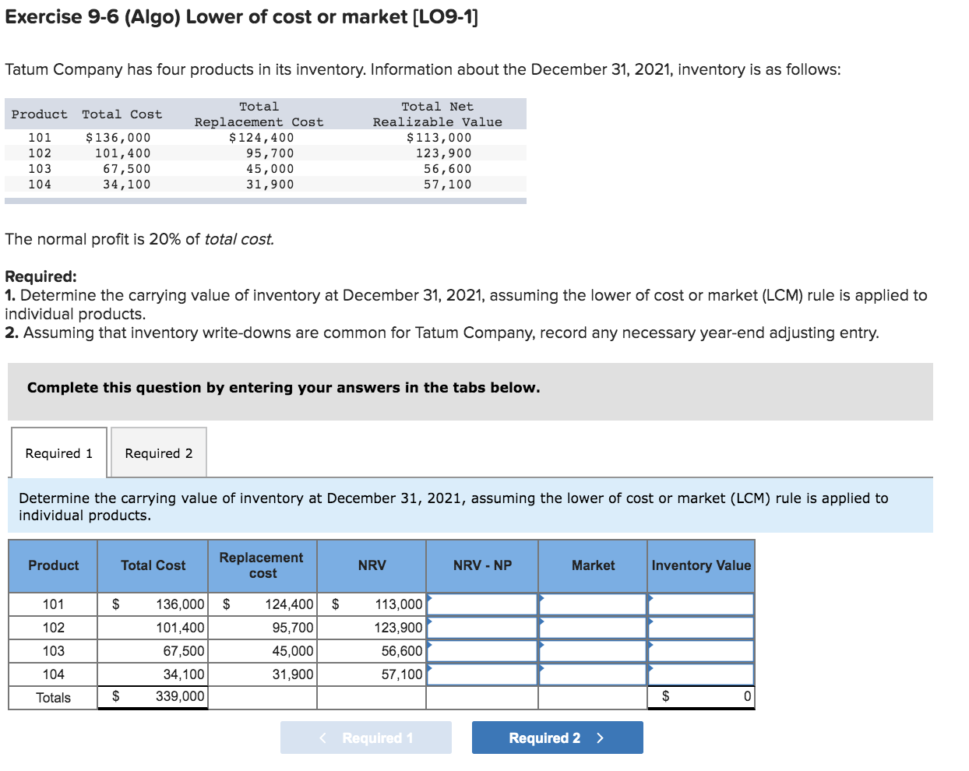Click the 31,900 replacement cost cell in answer table
969x771 pixels.
[x=263, y=674]
